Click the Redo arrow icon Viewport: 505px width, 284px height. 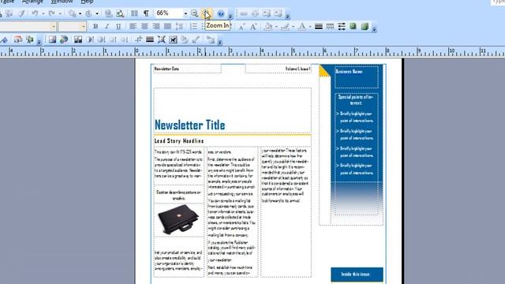tap(51, 13)
